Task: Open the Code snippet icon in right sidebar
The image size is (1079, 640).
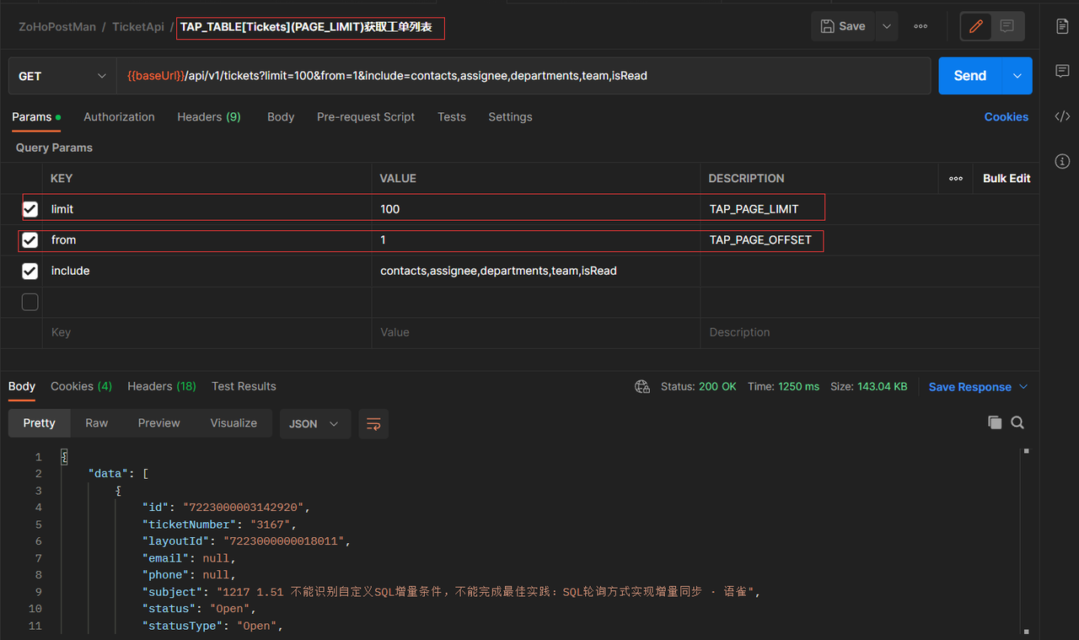Action: [1062, 116]
